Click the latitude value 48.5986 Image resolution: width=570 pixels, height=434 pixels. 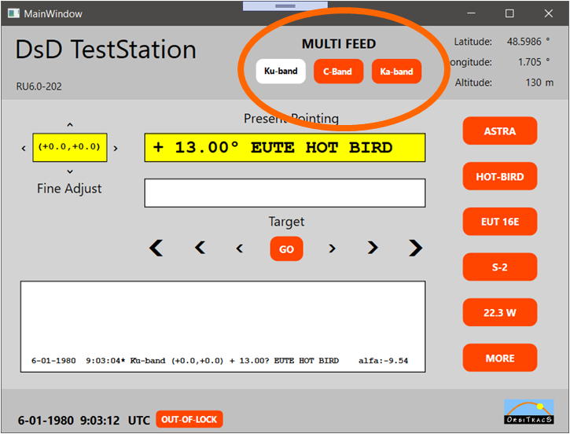pos(524,42)
